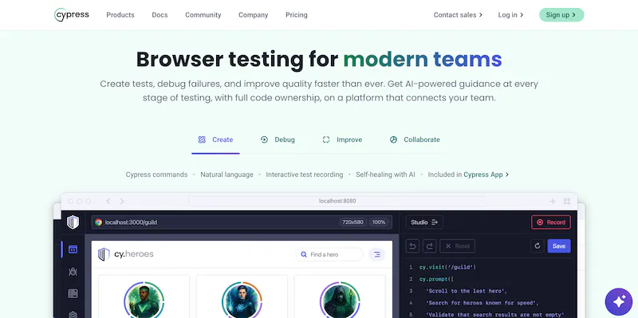This screenshot has width=638, height=318.
Task: Open the Community menu
Action: (x=203, y=15)
